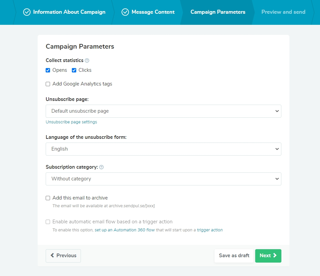The height and width of the screenshot is (276, 320).
Task: Check Enable automatic email flow option
Action: tap(48, 222)
